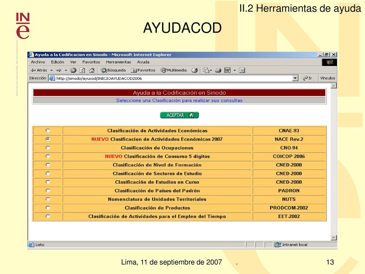Select the PRODCOM-2002 Productos radio button
The height and width of the screenshot is (274, 365).
point(48,208)
